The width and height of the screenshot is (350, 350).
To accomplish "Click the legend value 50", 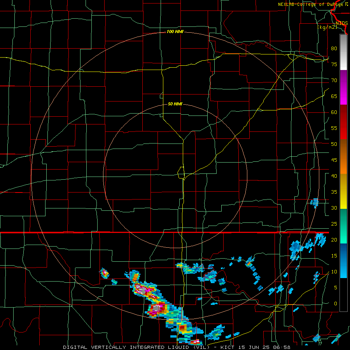I will click(334, 144).
